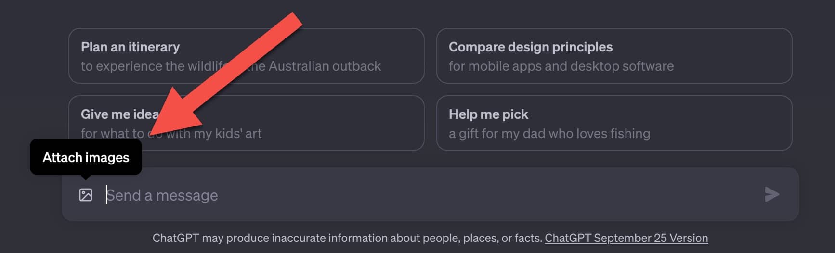
Task: Click the Attach images icon
Action: pos(86,195)
